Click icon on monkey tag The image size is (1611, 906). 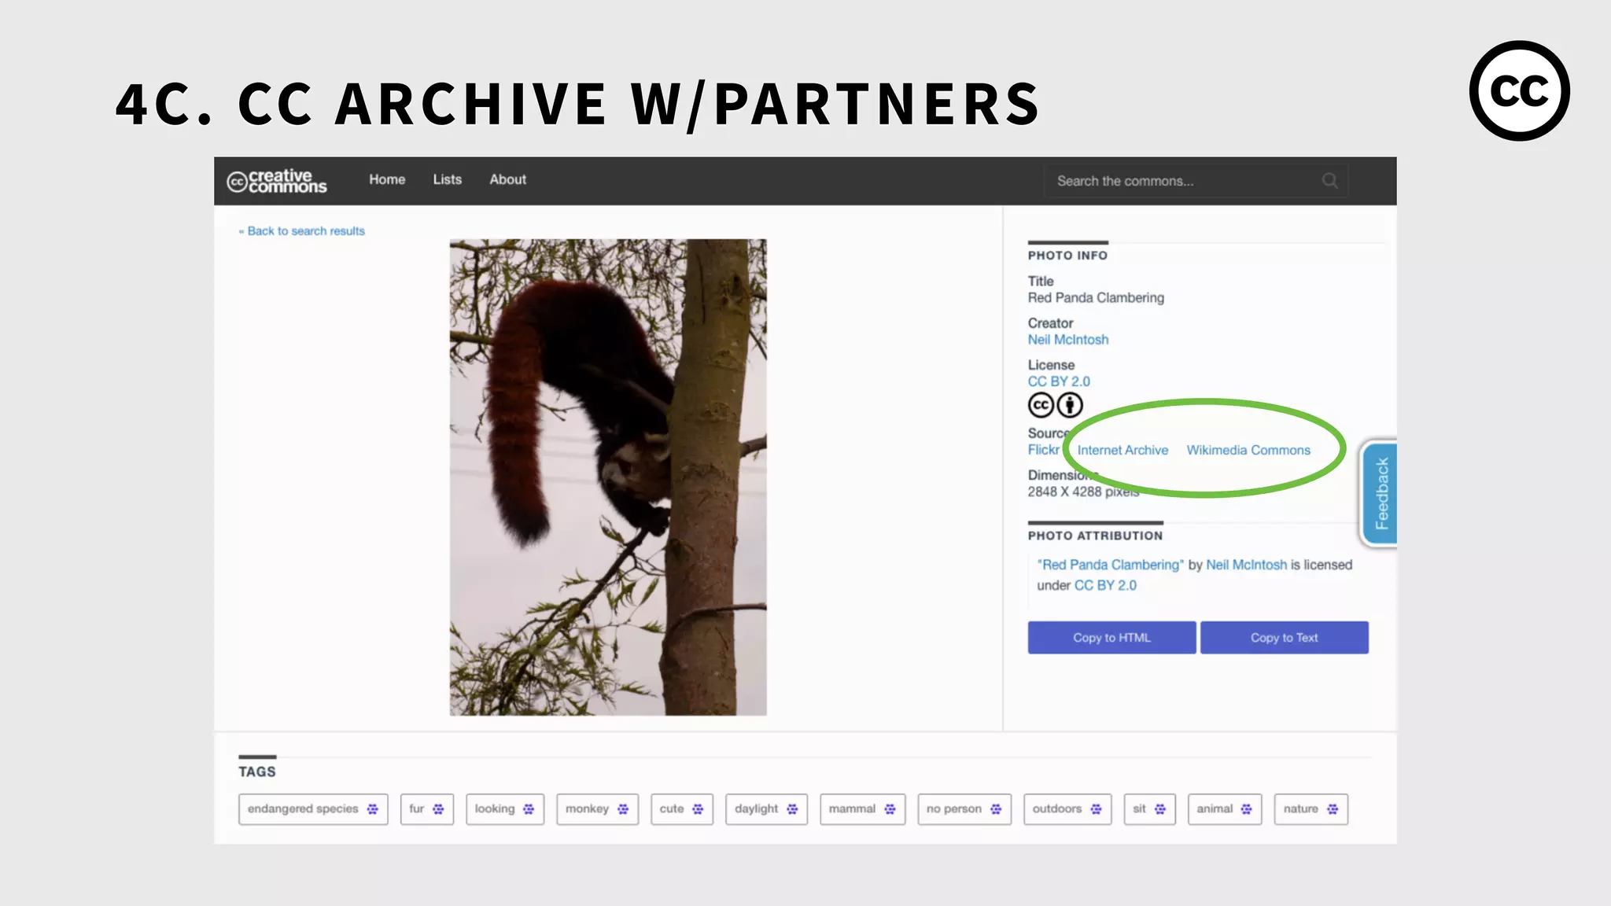[623, 809]
